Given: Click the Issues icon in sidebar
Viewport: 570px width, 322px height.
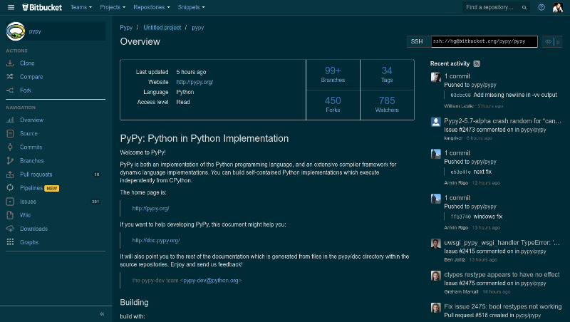Looking at the screenshot, I should 10,202.
